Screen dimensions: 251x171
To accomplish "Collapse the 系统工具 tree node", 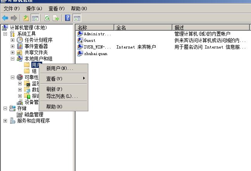I will (x=5, y=34).
